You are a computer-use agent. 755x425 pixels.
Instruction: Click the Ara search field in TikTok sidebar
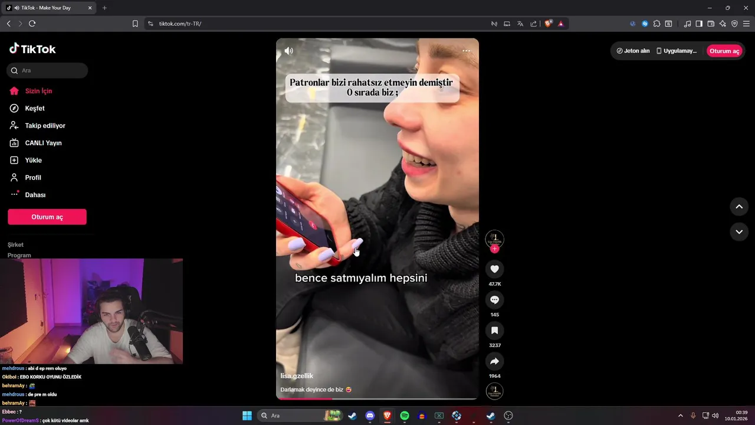(47, 70)
